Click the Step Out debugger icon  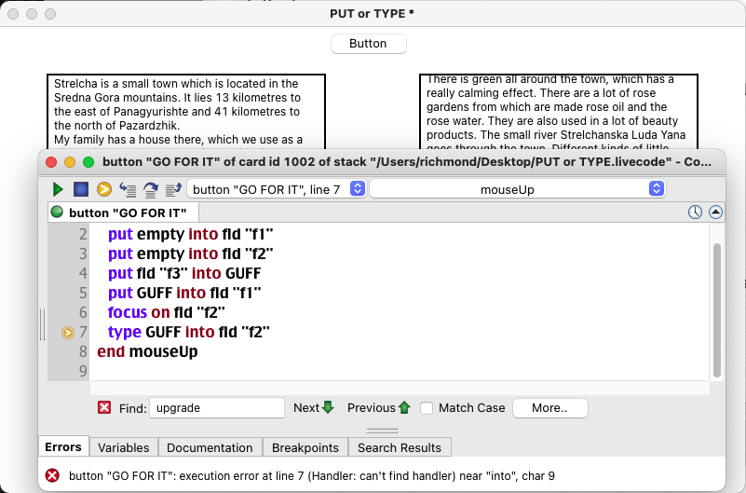(173, 189)
